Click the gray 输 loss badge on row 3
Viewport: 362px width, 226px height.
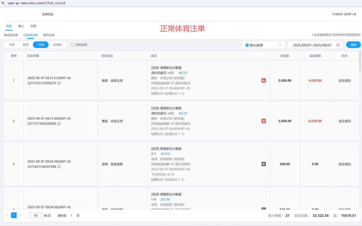click(x=263, y=163)
